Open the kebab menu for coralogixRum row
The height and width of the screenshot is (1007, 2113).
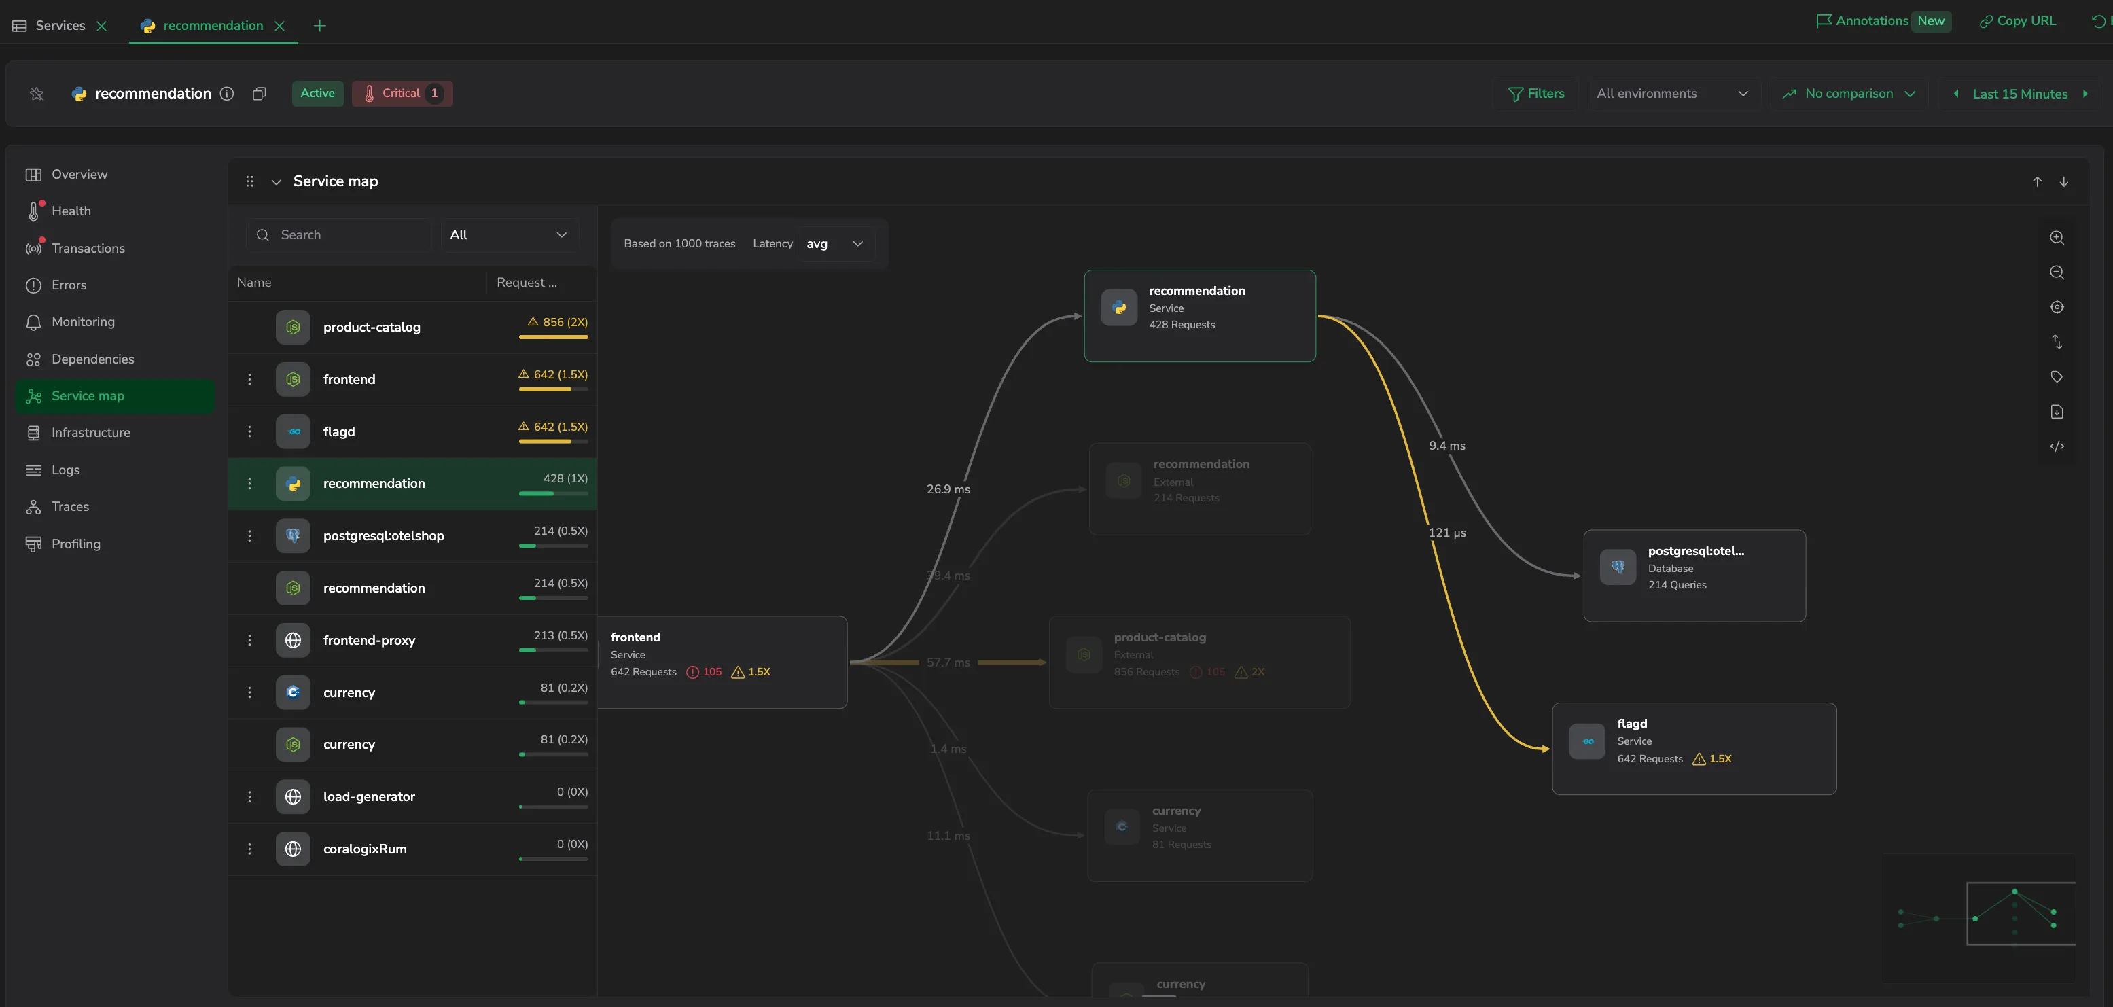(249, 849)
